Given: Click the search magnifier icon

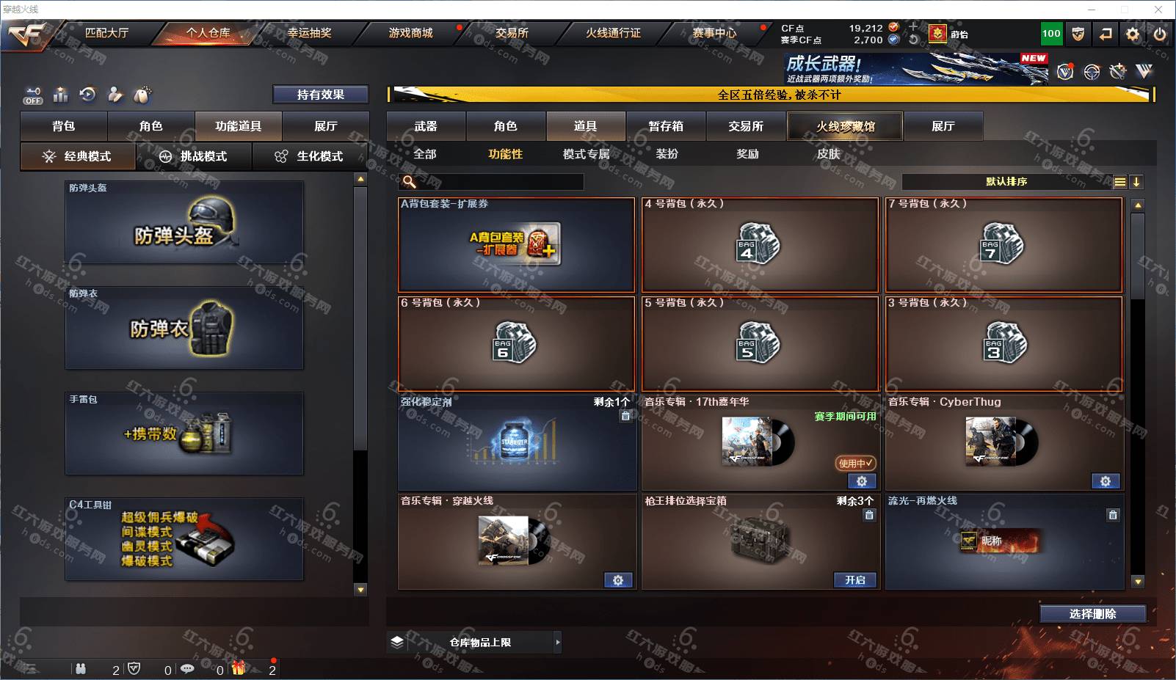Looking at the screenshot, I should pyautogui.click(x=410, y=181).
